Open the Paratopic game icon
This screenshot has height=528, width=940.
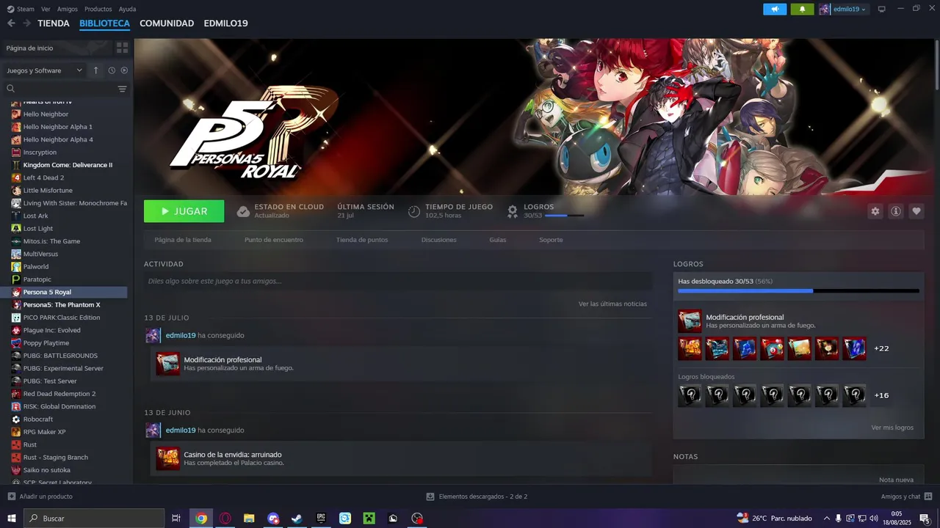click(x=16, y=279)
